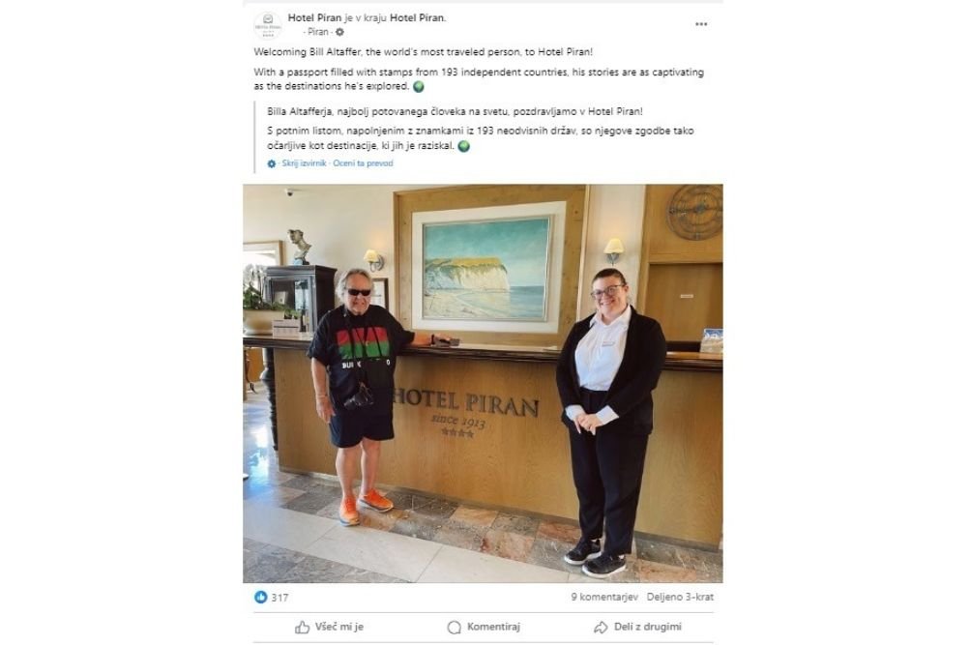Click the Deli z drugimi share arrow icon
This screenshot has width=970, height=645.
coord(601,627)
